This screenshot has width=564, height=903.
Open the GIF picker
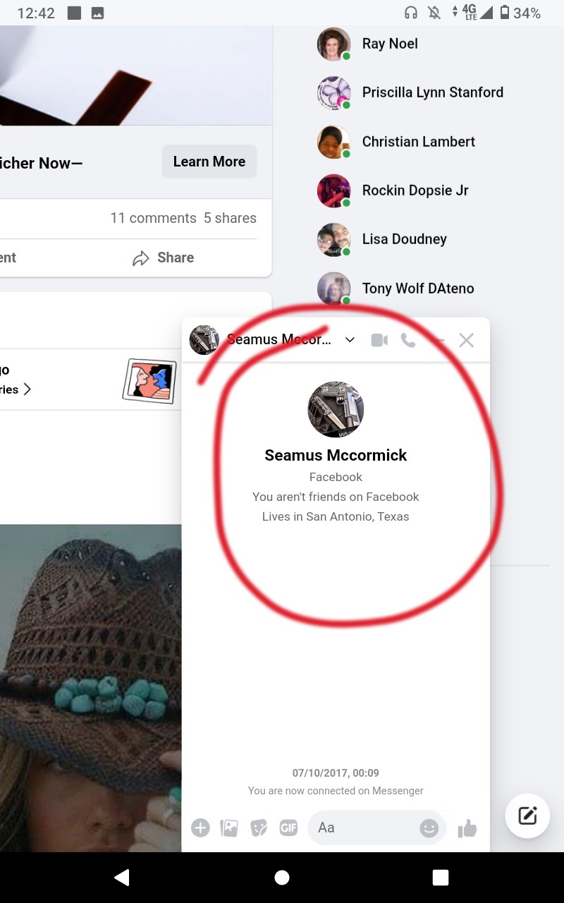pos(288,828)
